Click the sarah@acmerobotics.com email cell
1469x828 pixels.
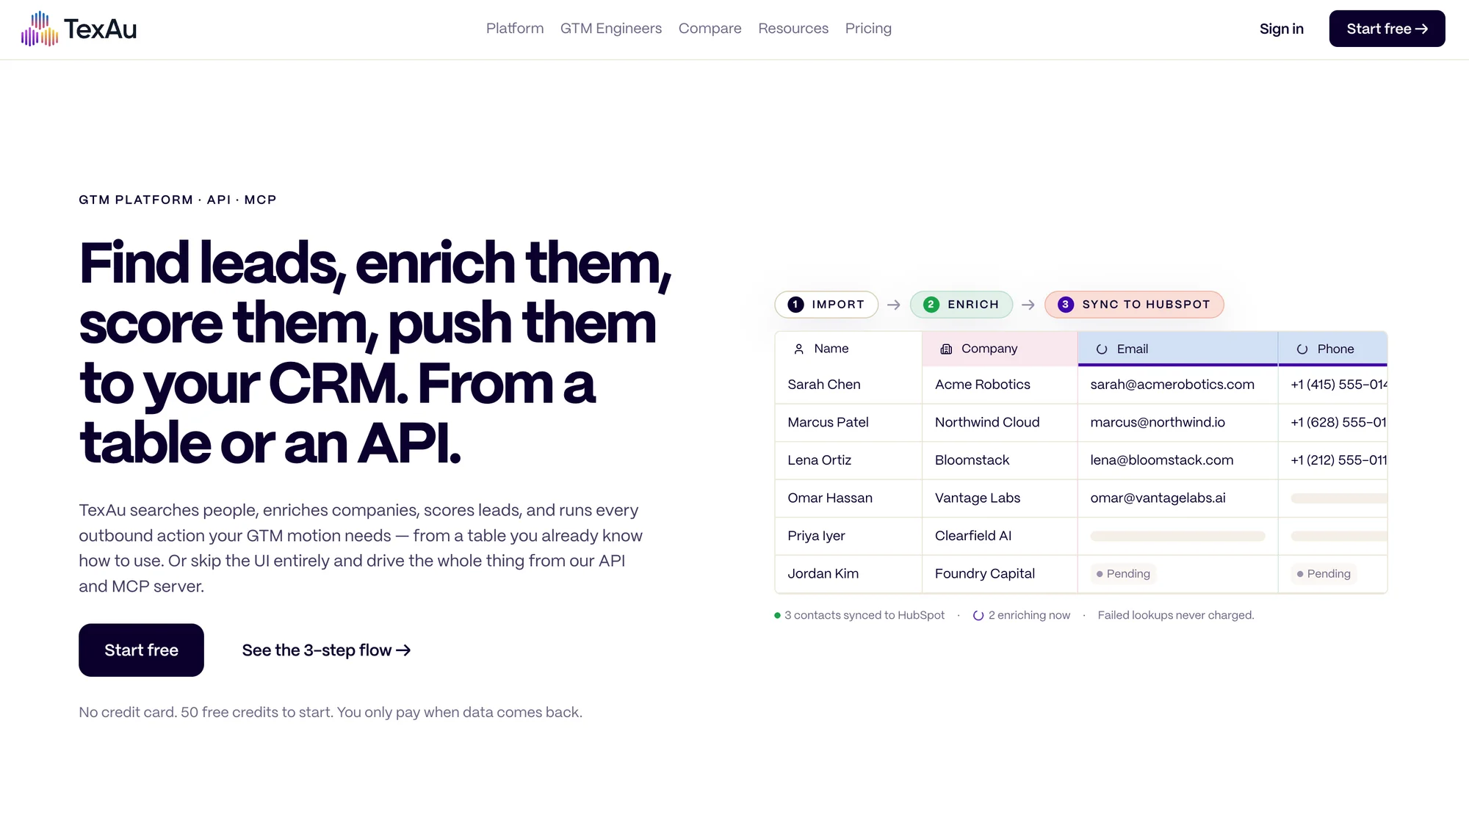click(x=1178, y=385)
